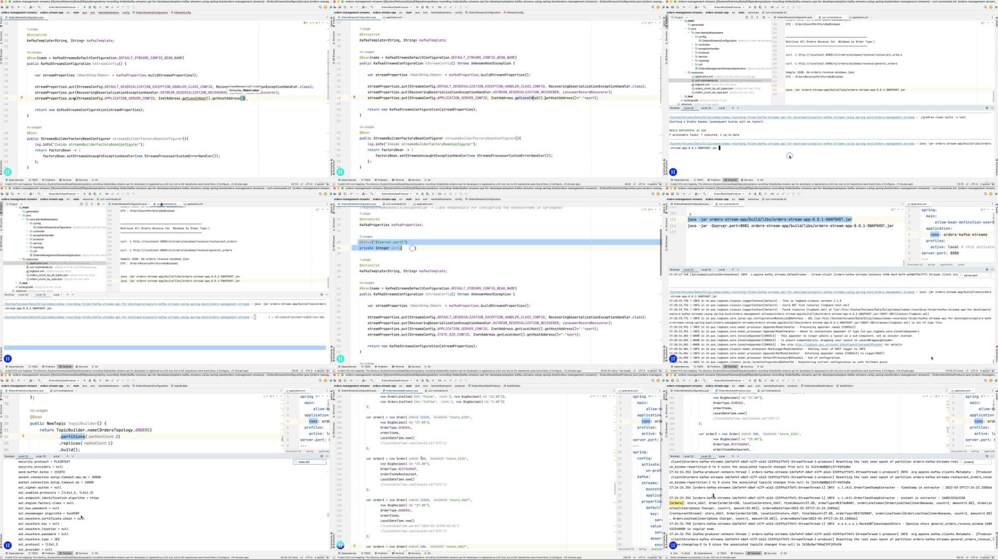
Task: Pause the recording in the NewTopic topicBuilder frame
Action: [8, 545]
